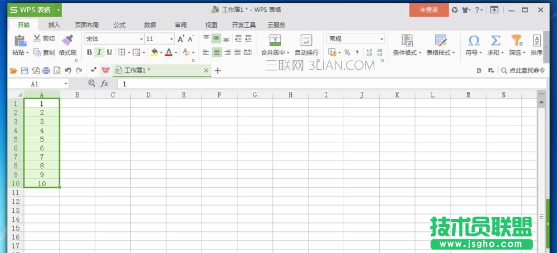Toggle Bold formatting
The height and width of the screenshot is (253, 557).
[x=90, y=52]
